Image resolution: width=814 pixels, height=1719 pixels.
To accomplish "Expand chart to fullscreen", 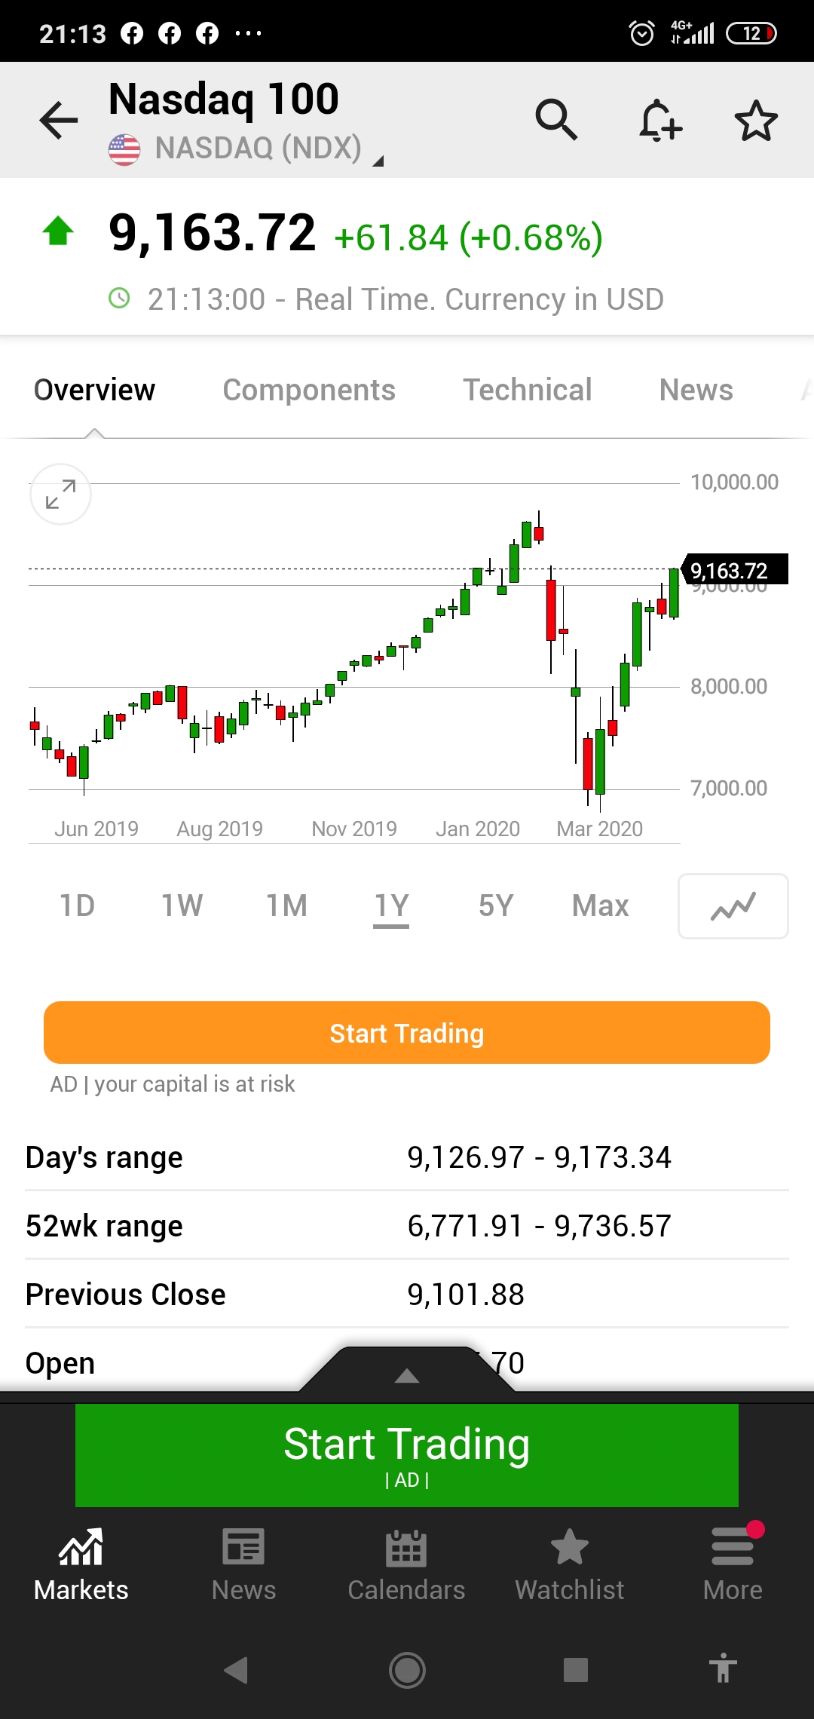I will tap(60, 495).
